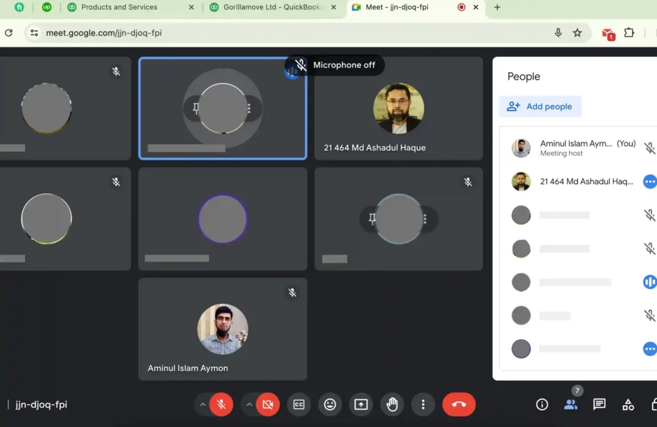Screen dimensions: 657x427
Task: Toggle the camera off button
Action: [x=268, y=405]
